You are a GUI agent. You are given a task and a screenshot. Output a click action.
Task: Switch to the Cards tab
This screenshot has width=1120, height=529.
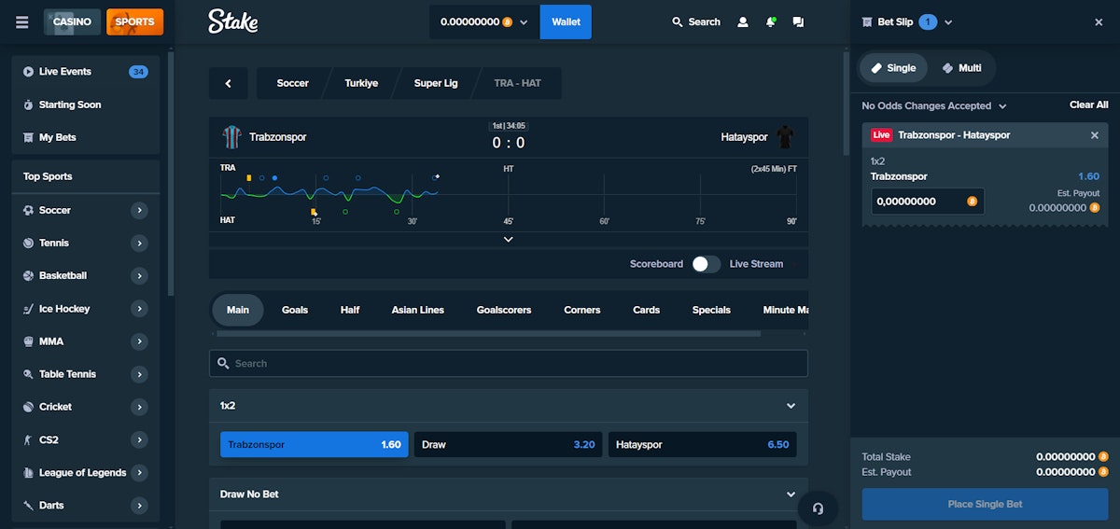click(x=647, y=310)
